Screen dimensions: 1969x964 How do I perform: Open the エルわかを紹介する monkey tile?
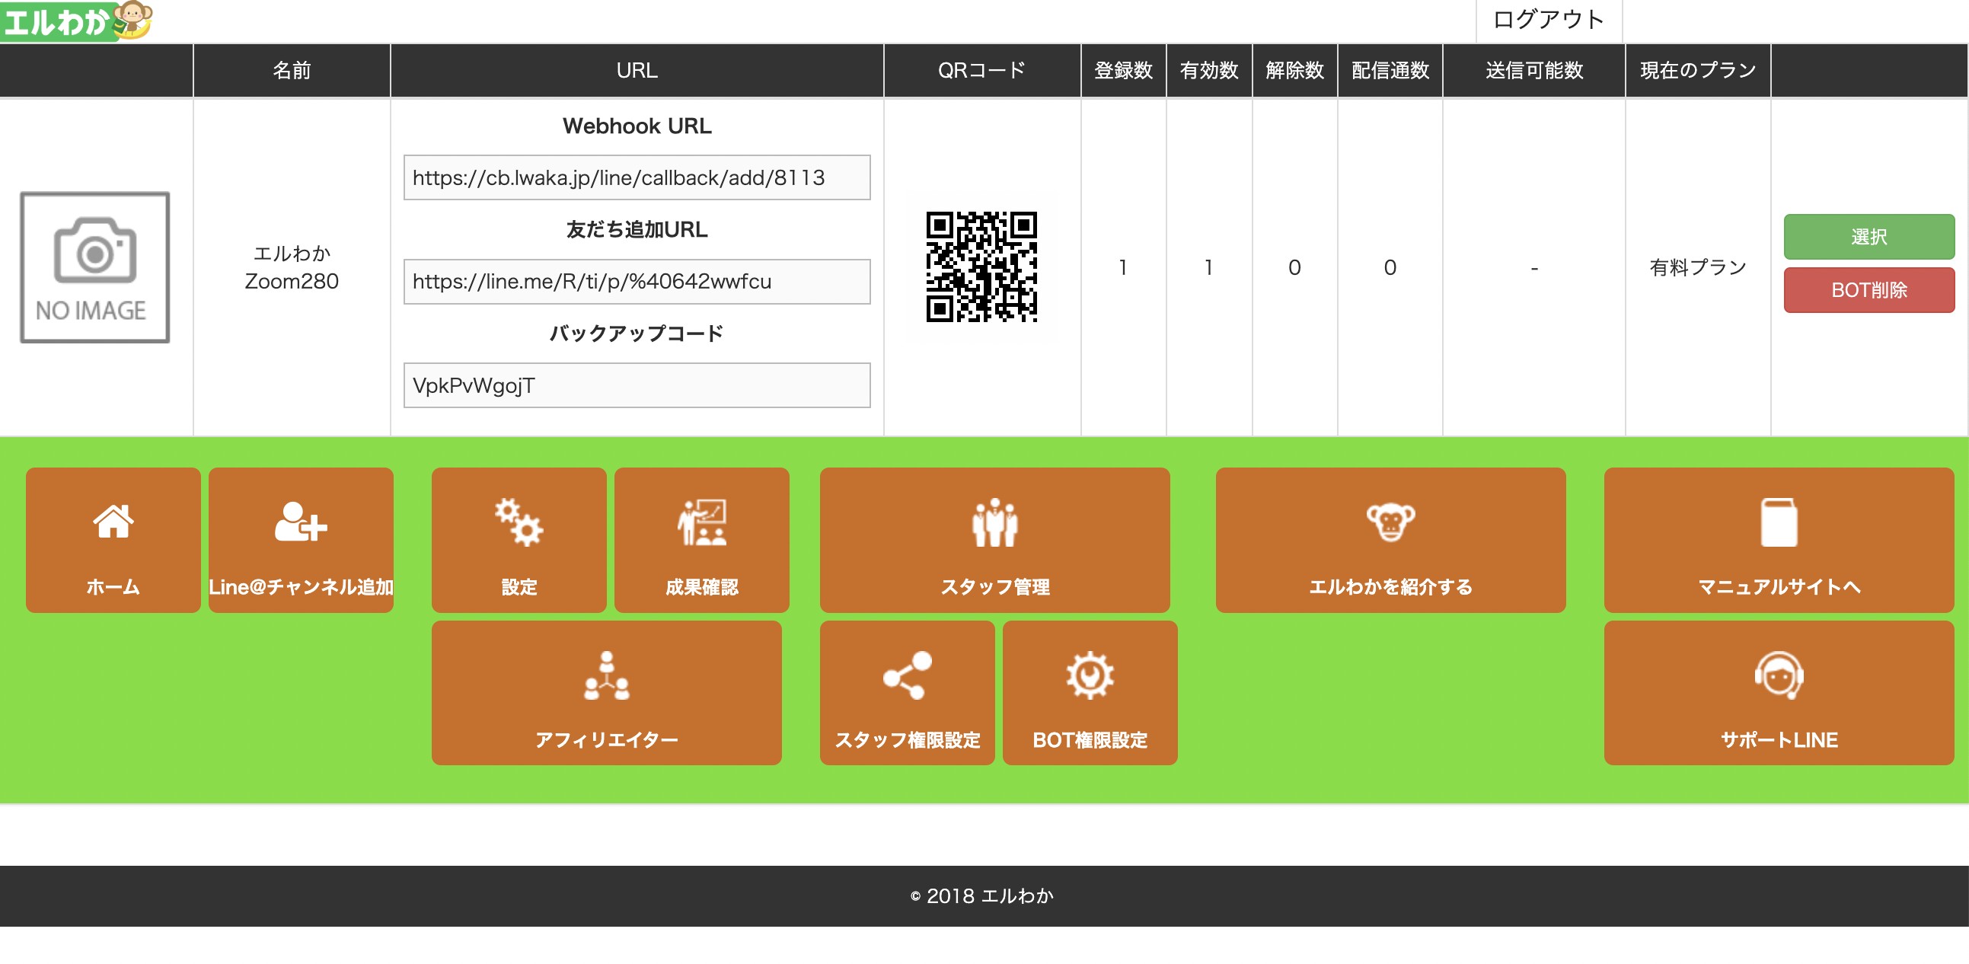tap(1390, 540)
